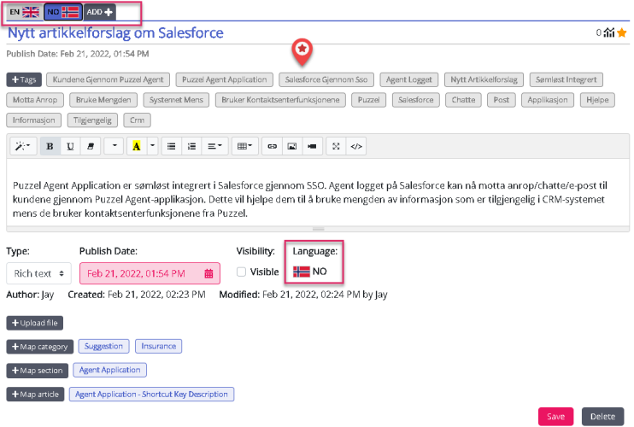
Task: Click the Applikasjon tag
Action: click(x=548, y=100)
